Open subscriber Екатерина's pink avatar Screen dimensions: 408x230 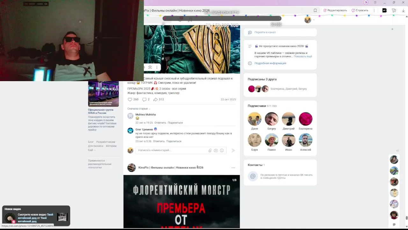(305, 119)
